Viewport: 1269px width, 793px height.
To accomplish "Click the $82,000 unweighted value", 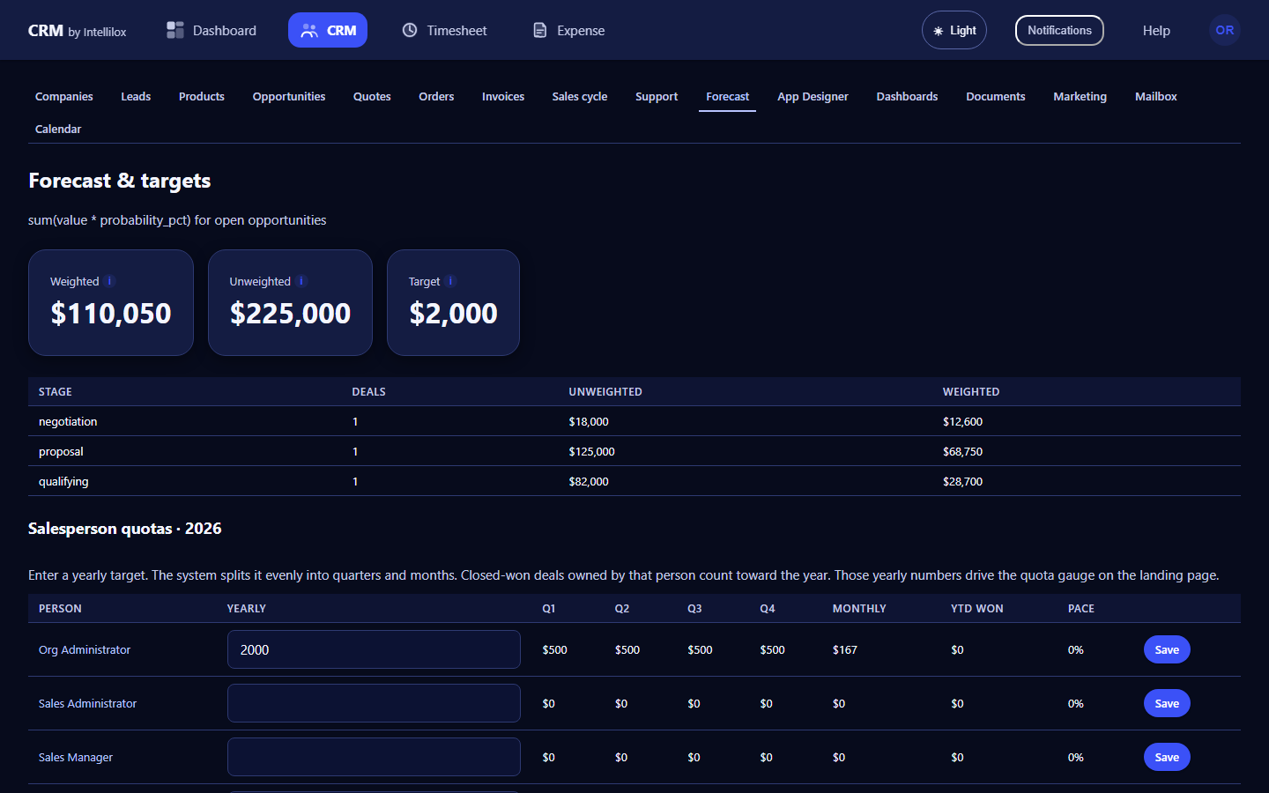I will (x=589, y=481).
